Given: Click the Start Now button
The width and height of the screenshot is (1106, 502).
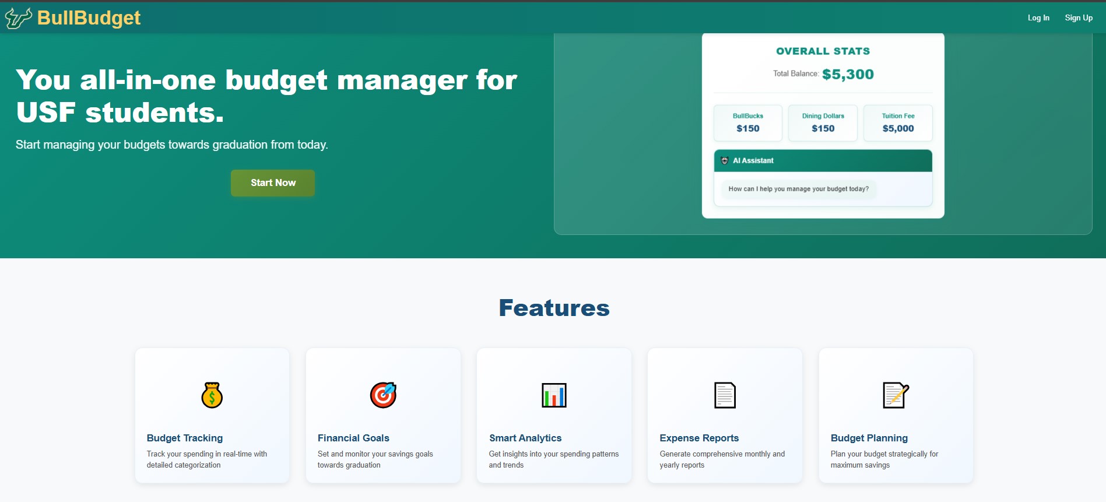Looking at the screenshot, I should pos(273,183).
